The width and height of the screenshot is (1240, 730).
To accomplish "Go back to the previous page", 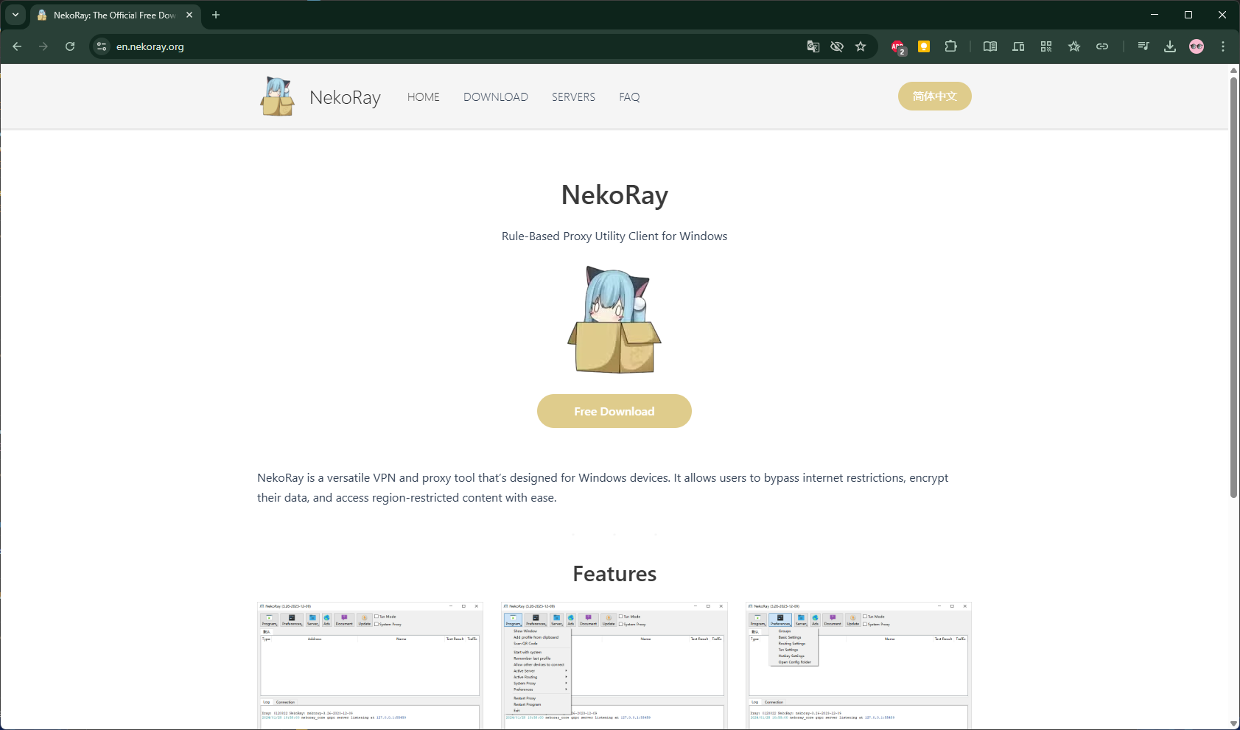I will 17,46.
